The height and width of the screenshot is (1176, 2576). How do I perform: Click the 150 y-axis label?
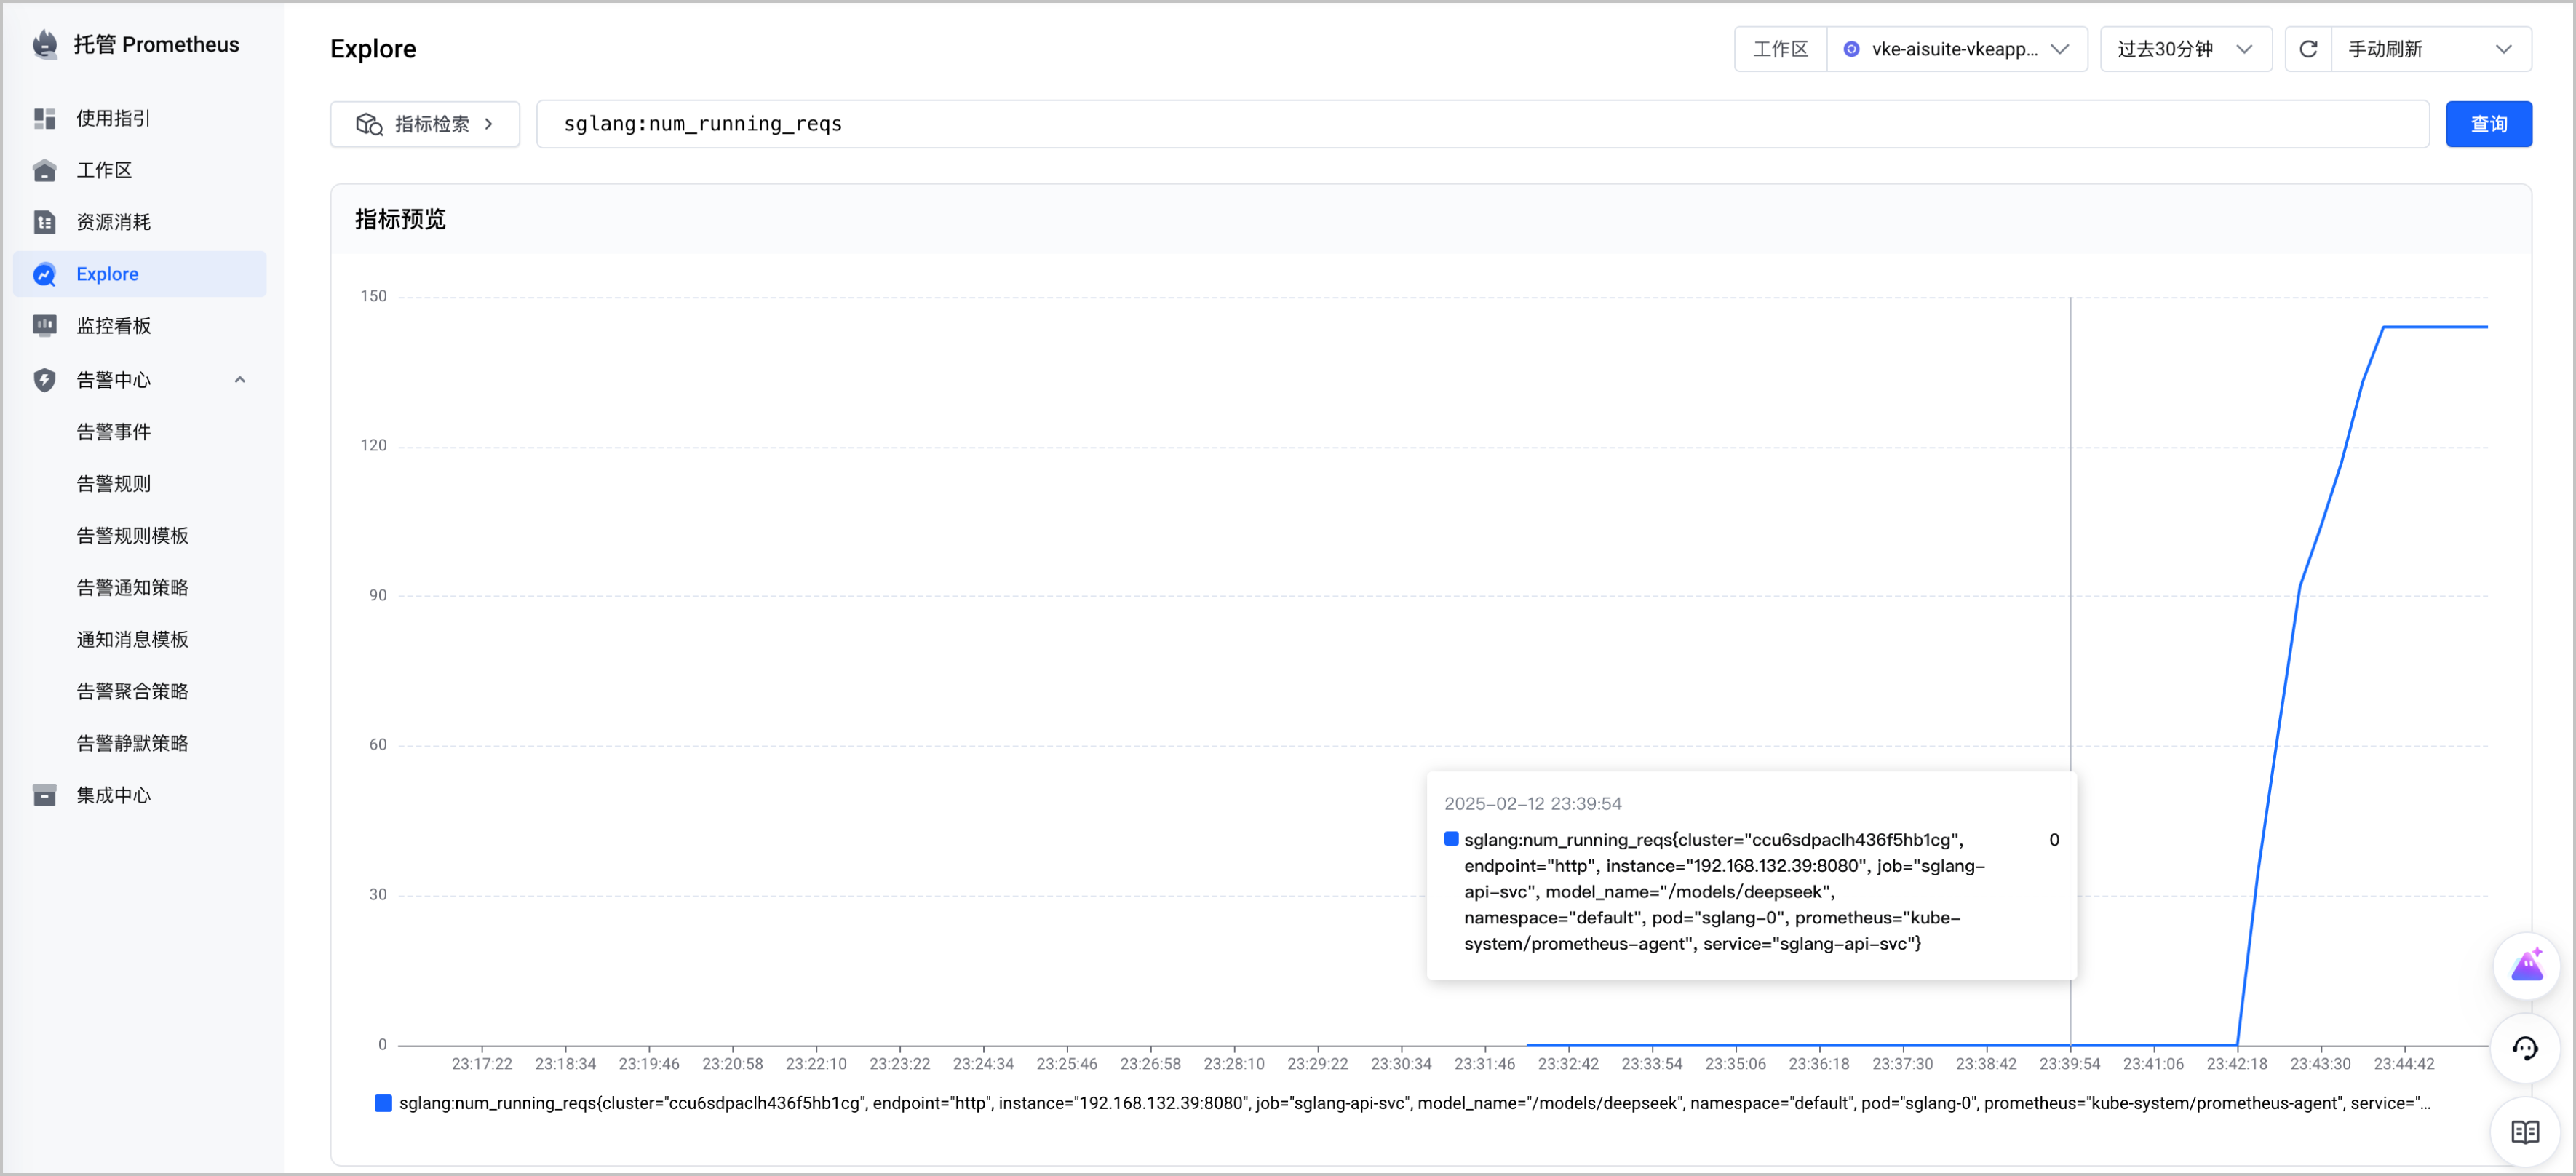(373, 296)
